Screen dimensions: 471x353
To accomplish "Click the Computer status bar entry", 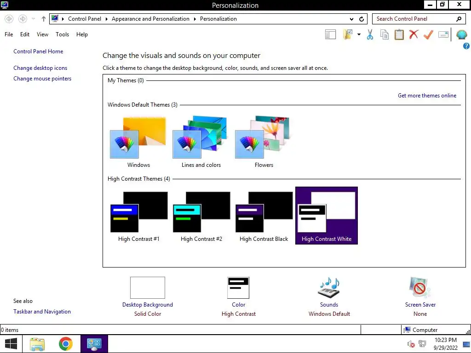I will click(420, 330).
